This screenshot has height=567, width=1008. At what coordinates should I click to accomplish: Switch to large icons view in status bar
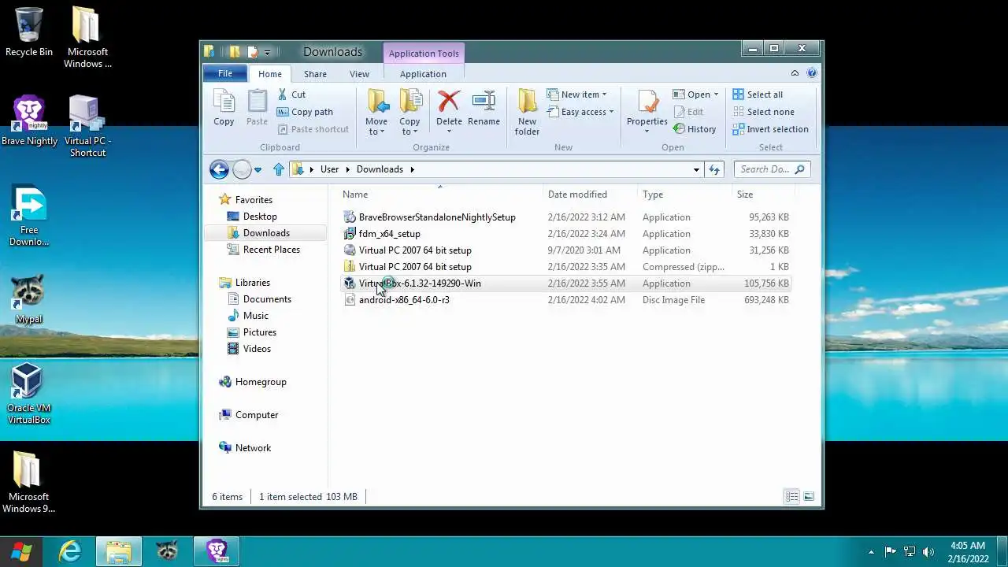(809, 497)
